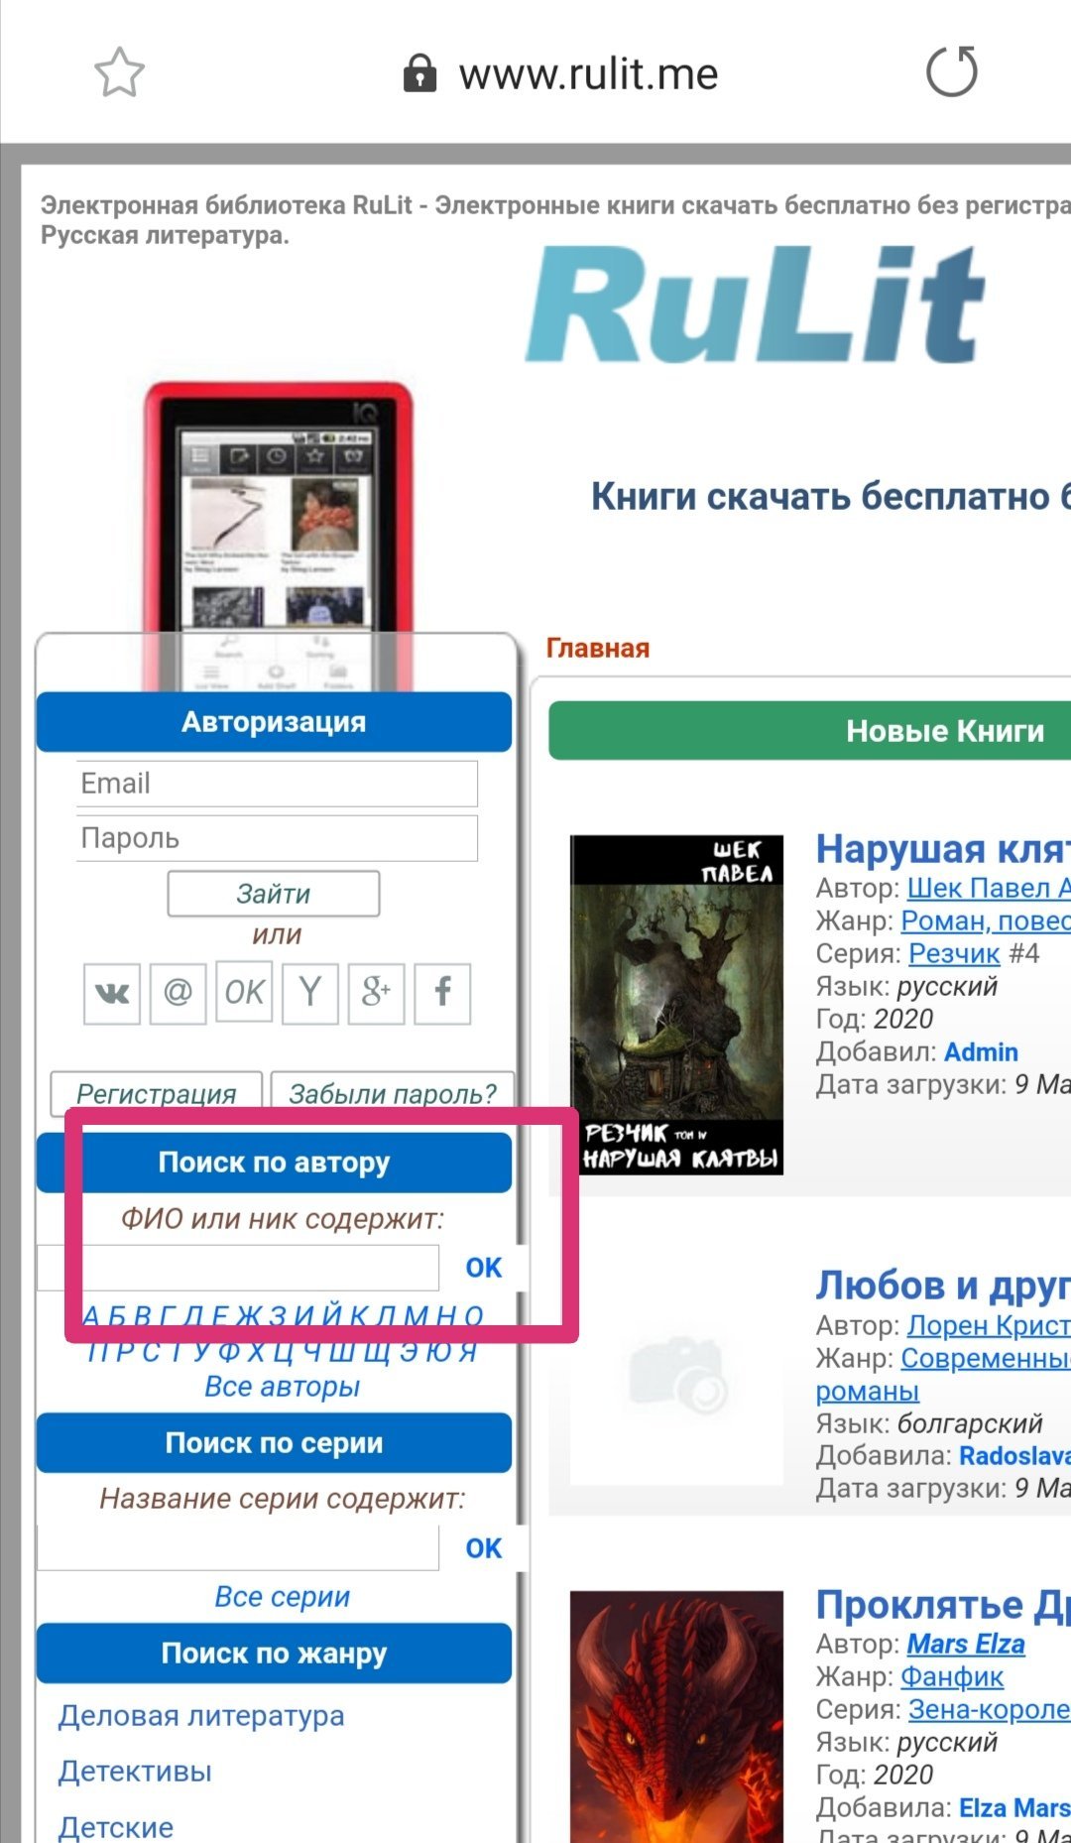Open the Детективы genre

click(135, 1772)
